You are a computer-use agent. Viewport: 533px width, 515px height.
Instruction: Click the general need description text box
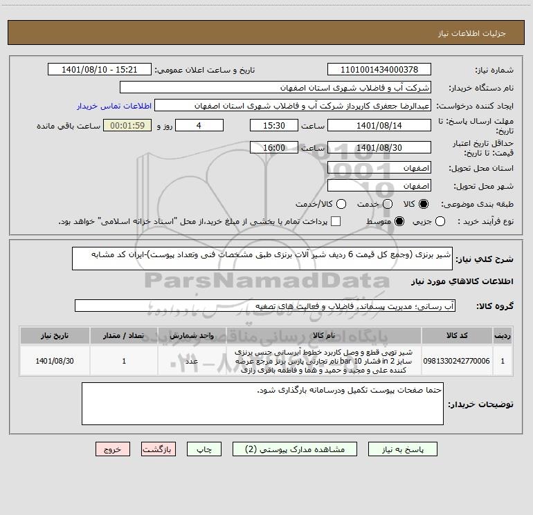point(262,259)
